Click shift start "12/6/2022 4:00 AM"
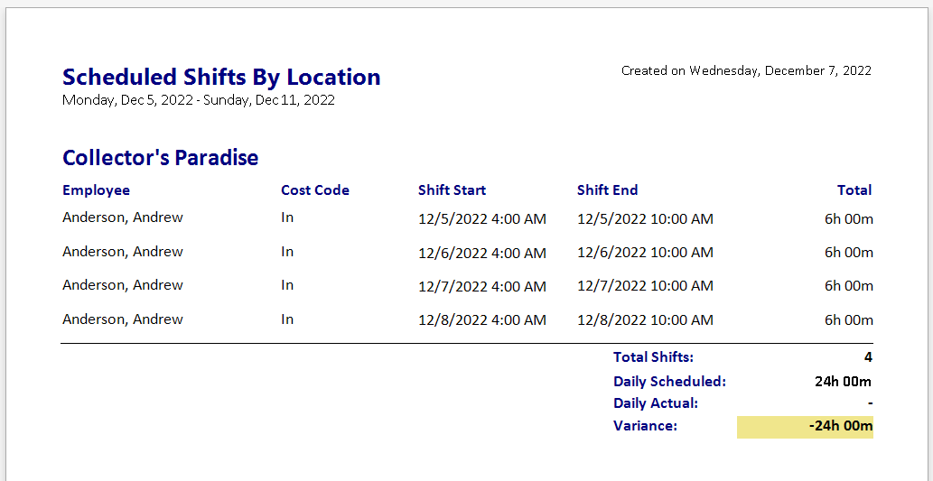 click(482, 253)
